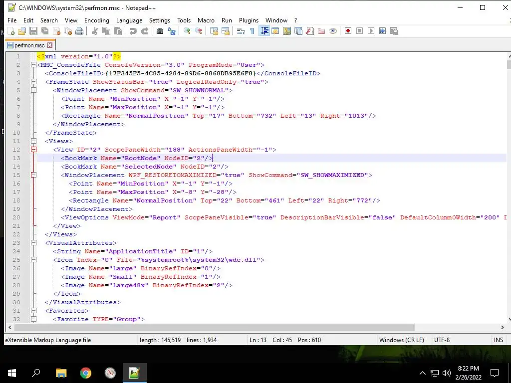Viewport: 511px width, 383px height.
Task: Open the File menu
Action: tap(12, 20)
